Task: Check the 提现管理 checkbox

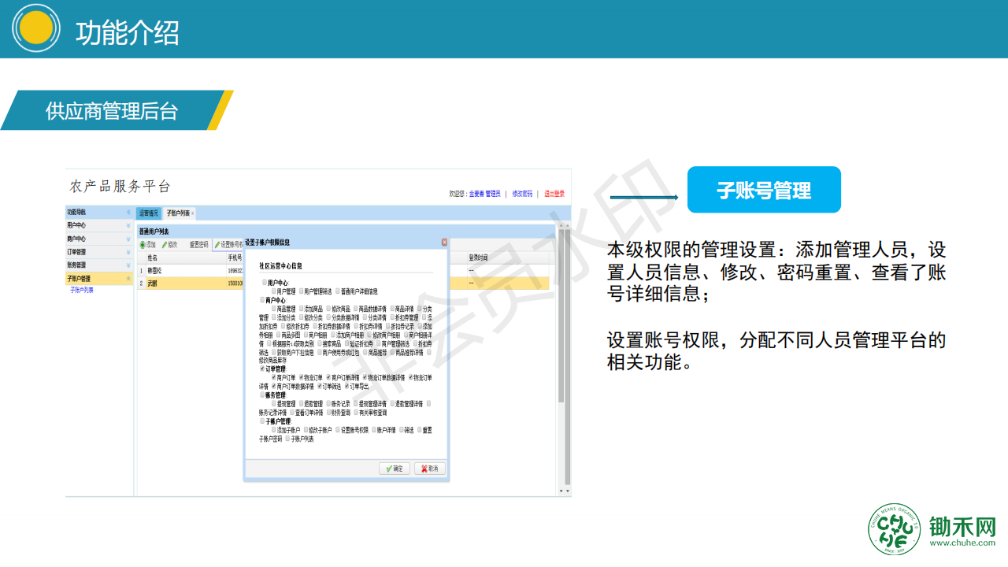Action: (x=273, y=403)
